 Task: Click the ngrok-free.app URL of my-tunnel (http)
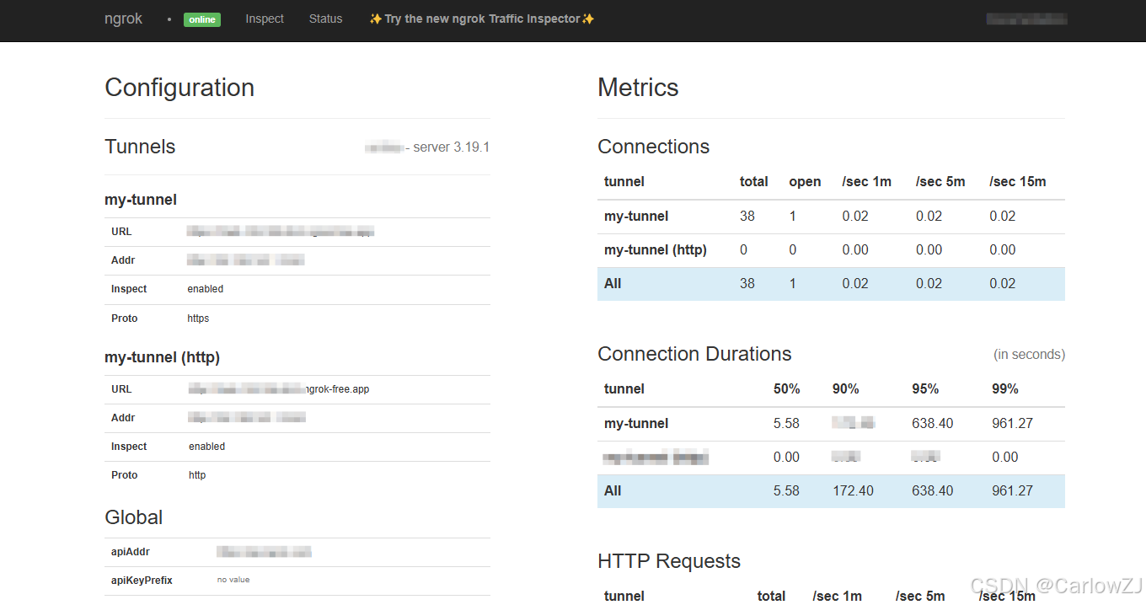click(279, 389)
